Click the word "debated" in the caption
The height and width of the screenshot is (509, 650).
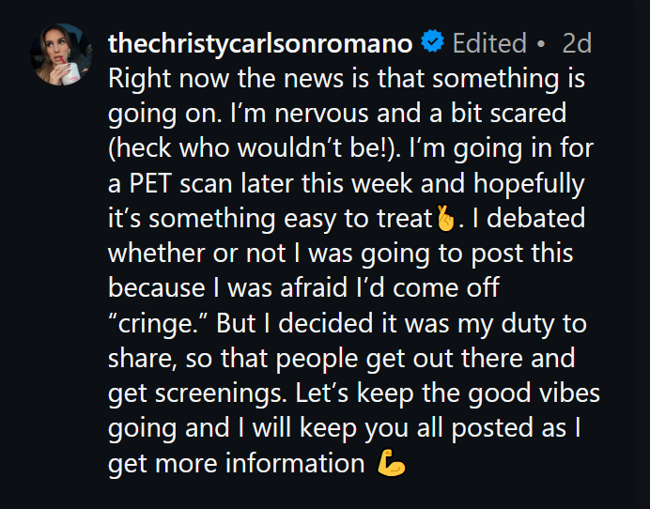coord(545,218)
